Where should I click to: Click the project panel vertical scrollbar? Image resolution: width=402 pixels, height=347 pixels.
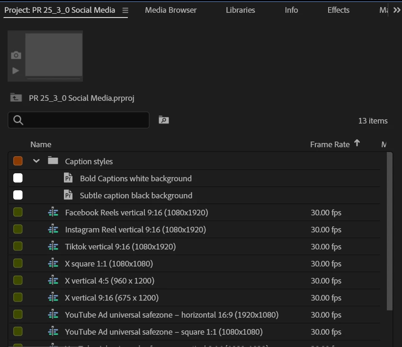(389, 231)
